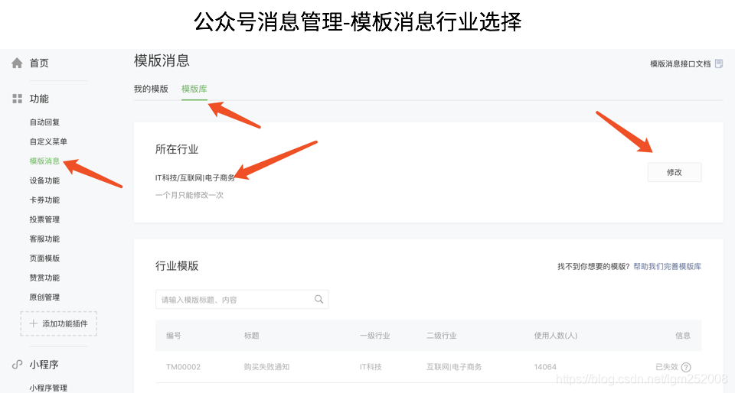Click the usage count 14064
This screenshot has width=735, height=393.
coord(545,367)
